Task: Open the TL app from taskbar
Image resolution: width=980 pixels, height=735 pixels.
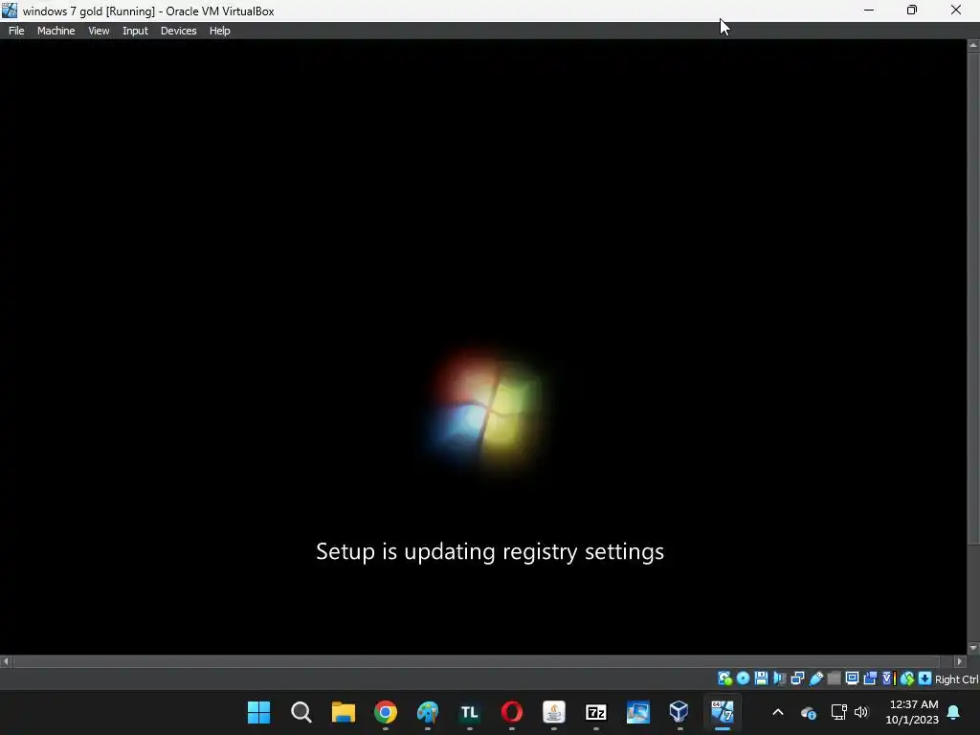Action: tap(469, 712)
